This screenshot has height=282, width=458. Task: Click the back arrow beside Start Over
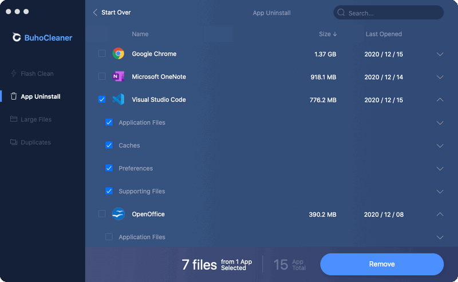pyautogui.click(x=95, y=12)
